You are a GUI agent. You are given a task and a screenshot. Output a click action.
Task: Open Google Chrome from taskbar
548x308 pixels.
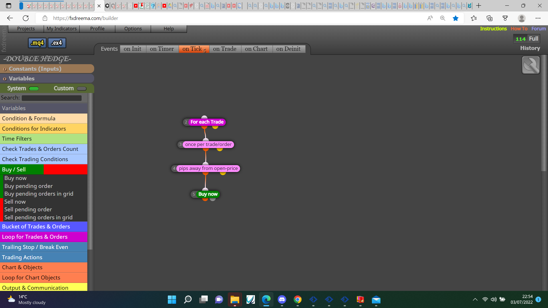click(x=298, y=299)
